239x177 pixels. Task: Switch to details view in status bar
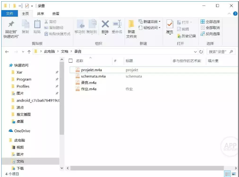tap(228, 174)
